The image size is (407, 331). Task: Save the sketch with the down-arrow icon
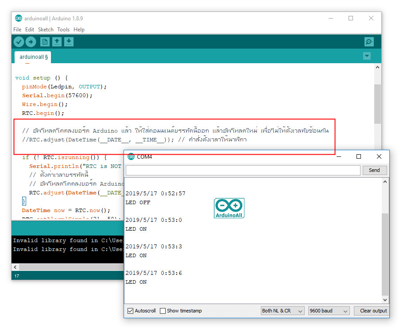tap(69, 42)
